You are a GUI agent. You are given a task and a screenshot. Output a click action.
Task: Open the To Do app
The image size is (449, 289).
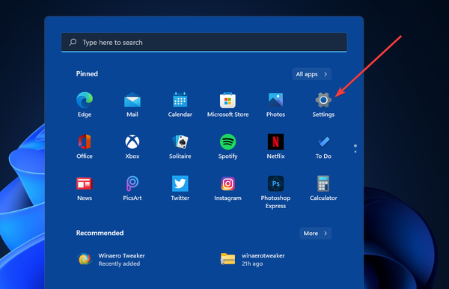(x=323, y=146)
